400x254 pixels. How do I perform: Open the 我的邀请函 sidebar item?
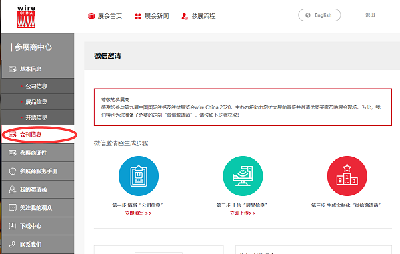38,189
